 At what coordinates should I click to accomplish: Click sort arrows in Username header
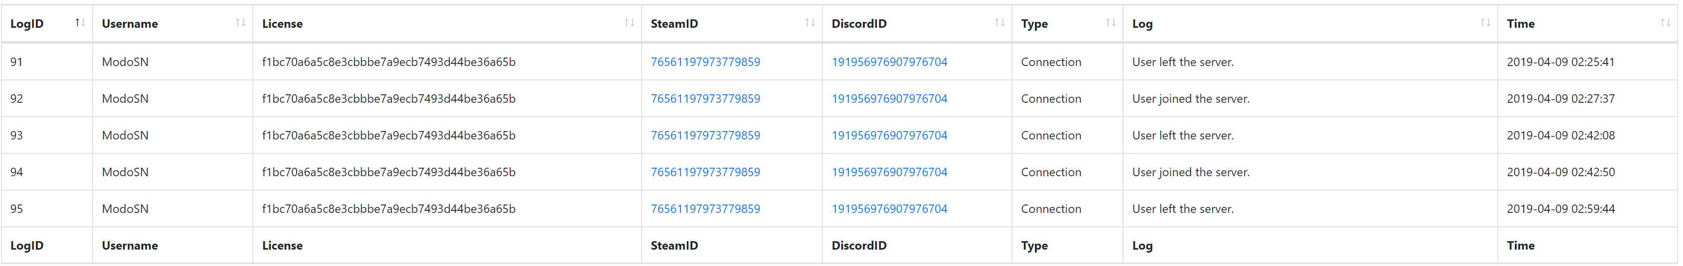pos(240,23)
